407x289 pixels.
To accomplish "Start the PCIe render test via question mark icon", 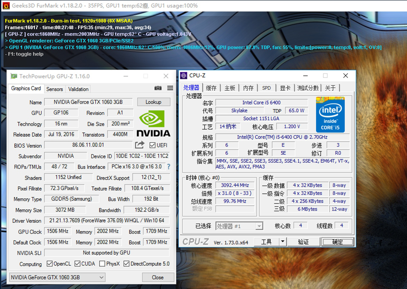I will [x=169, y=166].
